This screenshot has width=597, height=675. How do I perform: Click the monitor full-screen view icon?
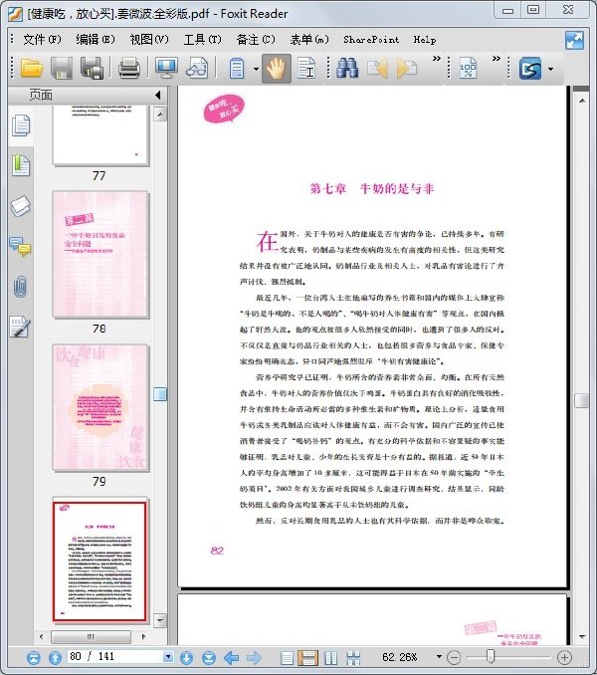(166, 69)
